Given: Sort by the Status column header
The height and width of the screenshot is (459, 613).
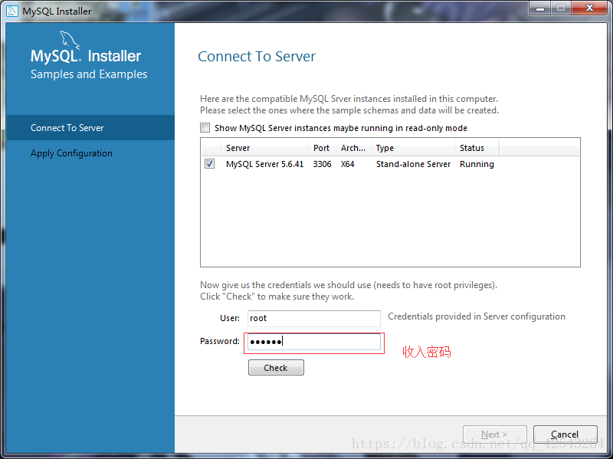Looking at the screenshot, I should click(477, 148).
